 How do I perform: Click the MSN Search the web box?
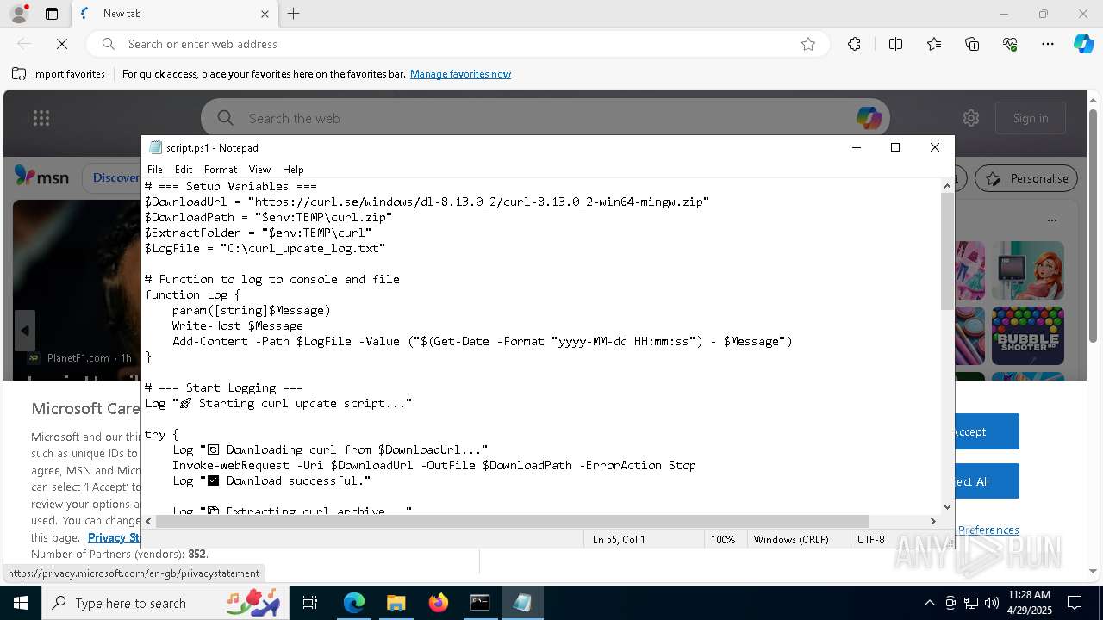[x=543, y=118]
